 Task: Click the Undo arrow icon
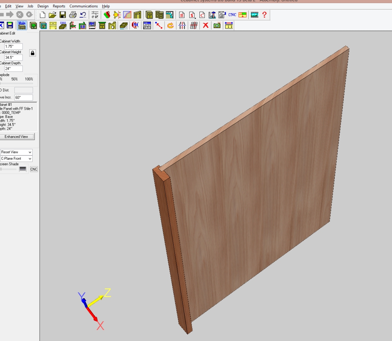click(83, 15)
